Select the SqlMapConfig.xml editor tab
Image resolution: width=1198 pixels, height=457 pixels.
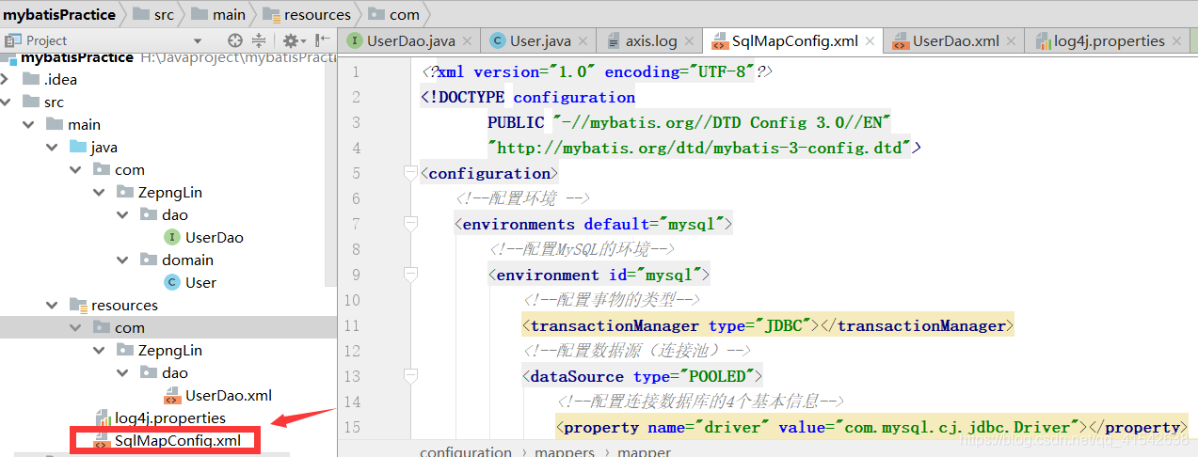point(794,41)
